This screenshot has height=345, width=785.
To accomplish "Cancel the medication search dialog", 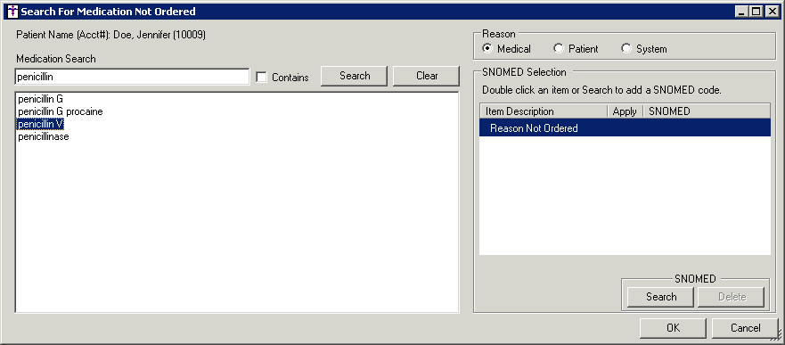I will coord(746,328).
